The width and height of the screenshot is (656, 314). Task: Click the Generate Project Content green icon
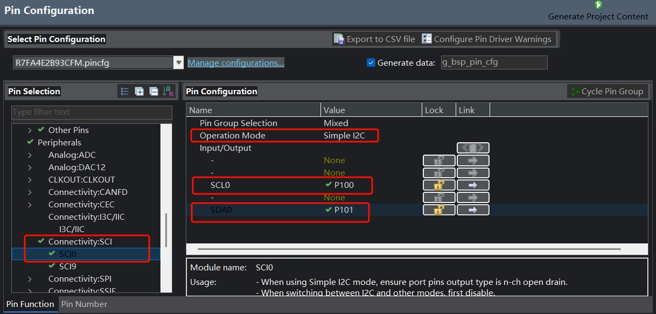(598, 5)
